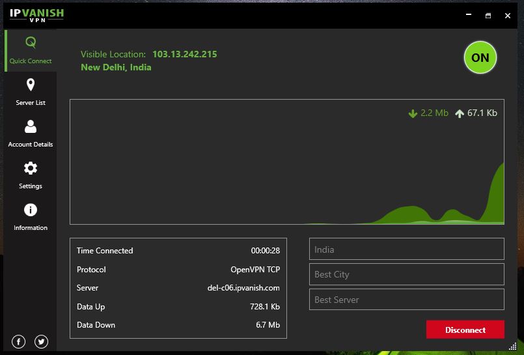
Task: Toggle the green ON connection button
Action: (x=480, y=57)
